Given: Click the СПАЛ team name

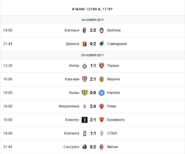Looking at the screenshot, I should (x=112, y=133).
